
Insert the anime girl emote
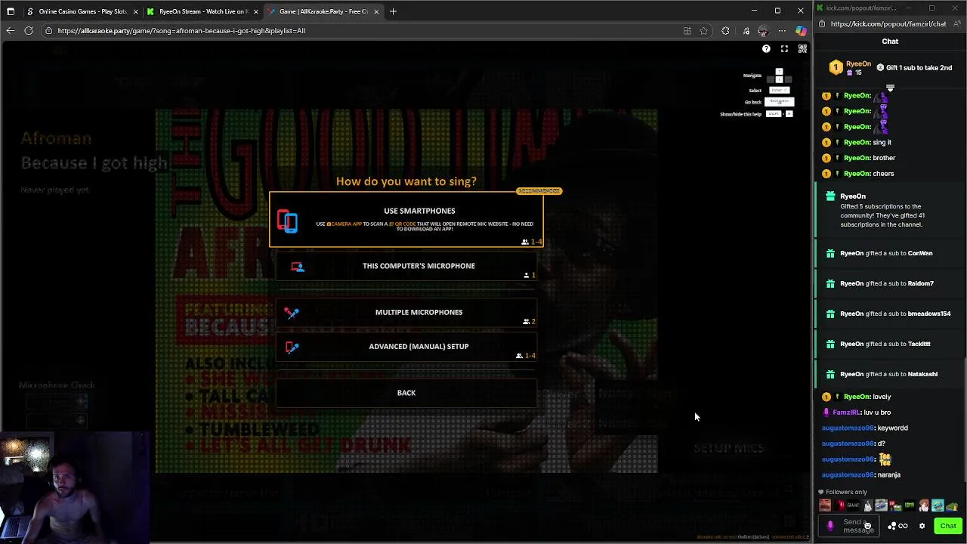pos(924,505)
